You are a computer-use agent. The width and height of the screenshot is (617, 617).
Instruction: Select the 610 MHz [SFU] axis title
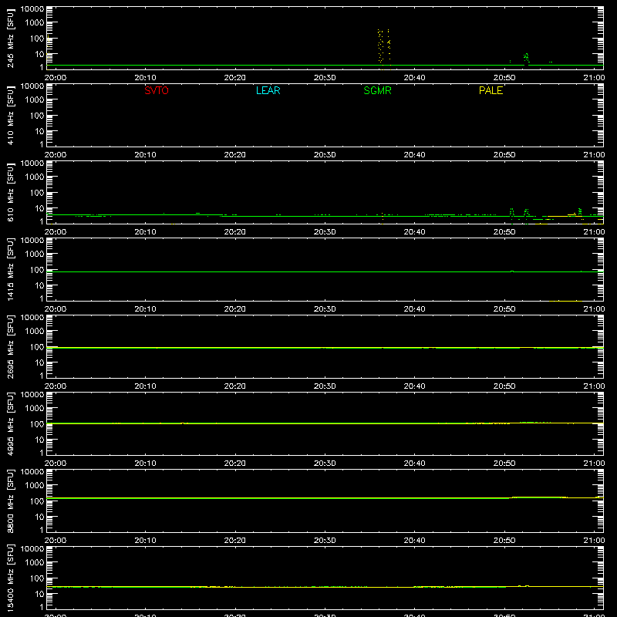click(10, 192)
